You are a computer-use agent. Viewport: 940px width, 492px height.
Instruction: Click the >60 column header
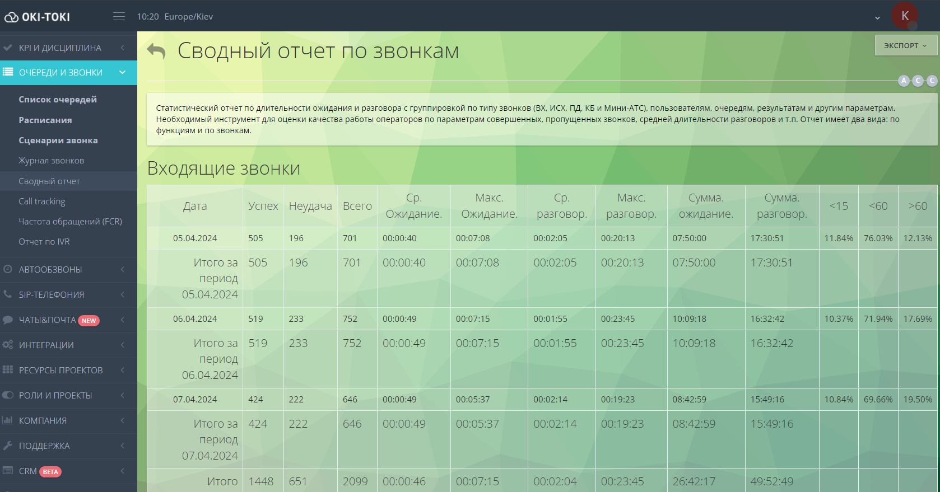(918, 206)
